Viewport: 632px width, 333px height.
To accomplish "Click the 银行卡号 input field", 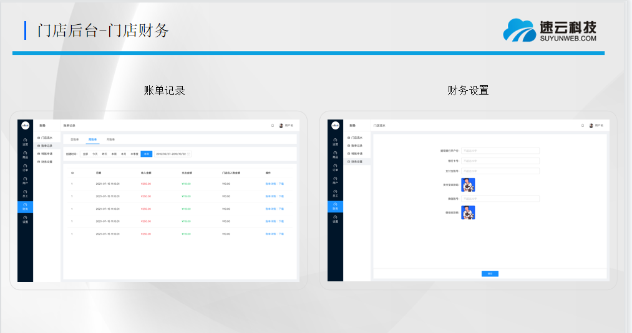I will 500,161.
